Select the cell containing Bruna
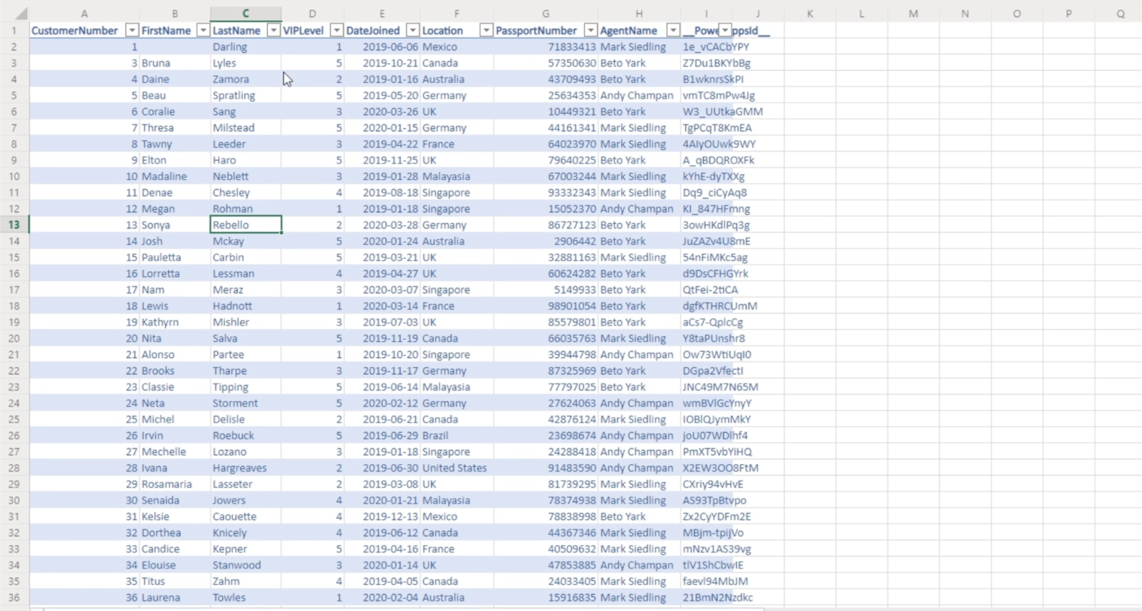Screen dimensions: 1142x611 pyautogui.click(x=175, y=63)
